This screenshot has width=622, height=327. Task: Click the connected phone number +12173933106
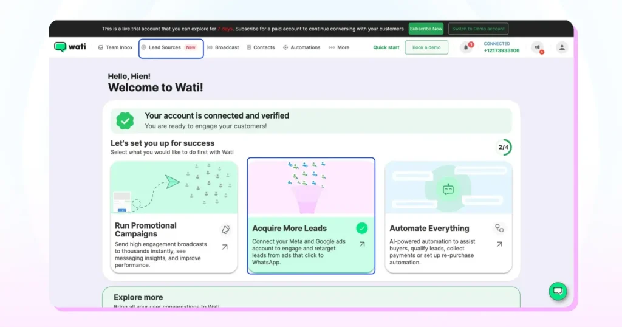coord(501,50)
